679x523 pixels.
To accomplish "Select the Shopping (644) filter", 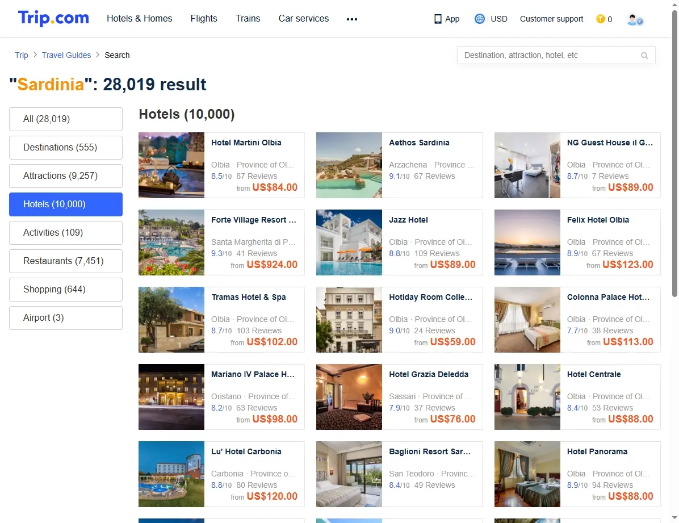I will tap(66, 290).
